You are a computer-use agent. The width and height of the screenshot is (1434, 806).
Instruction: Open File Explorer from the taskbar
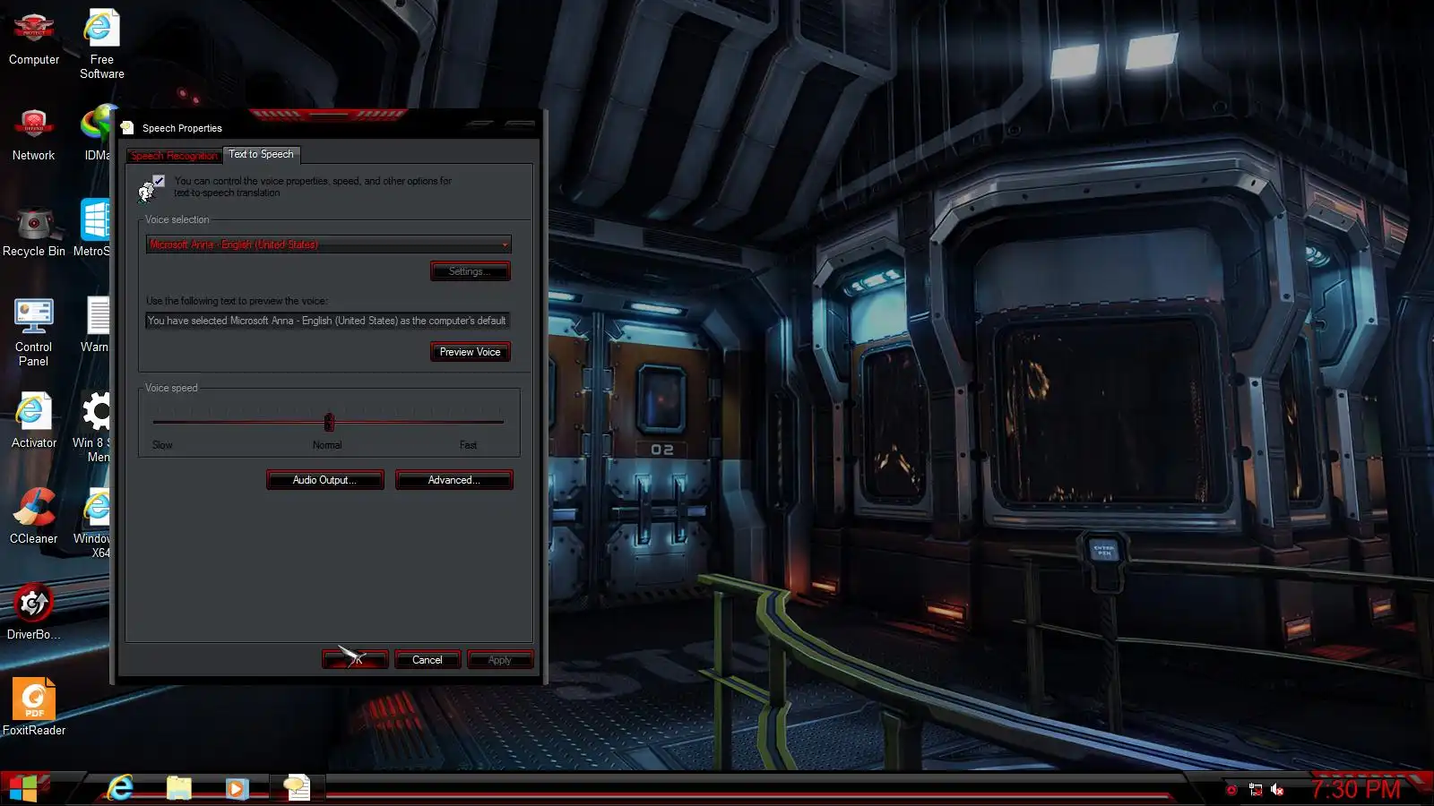tap(179, 788)
